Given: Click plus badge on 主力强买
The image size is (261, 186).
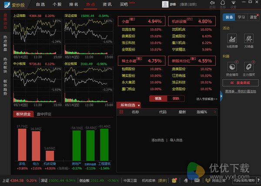Looking at the screenshot, I should pos(253,62).
